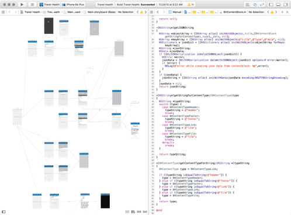Open the Main.storyboard (Base) jump bar item
The height and width of the screenshot is (215, 291).
100,12
